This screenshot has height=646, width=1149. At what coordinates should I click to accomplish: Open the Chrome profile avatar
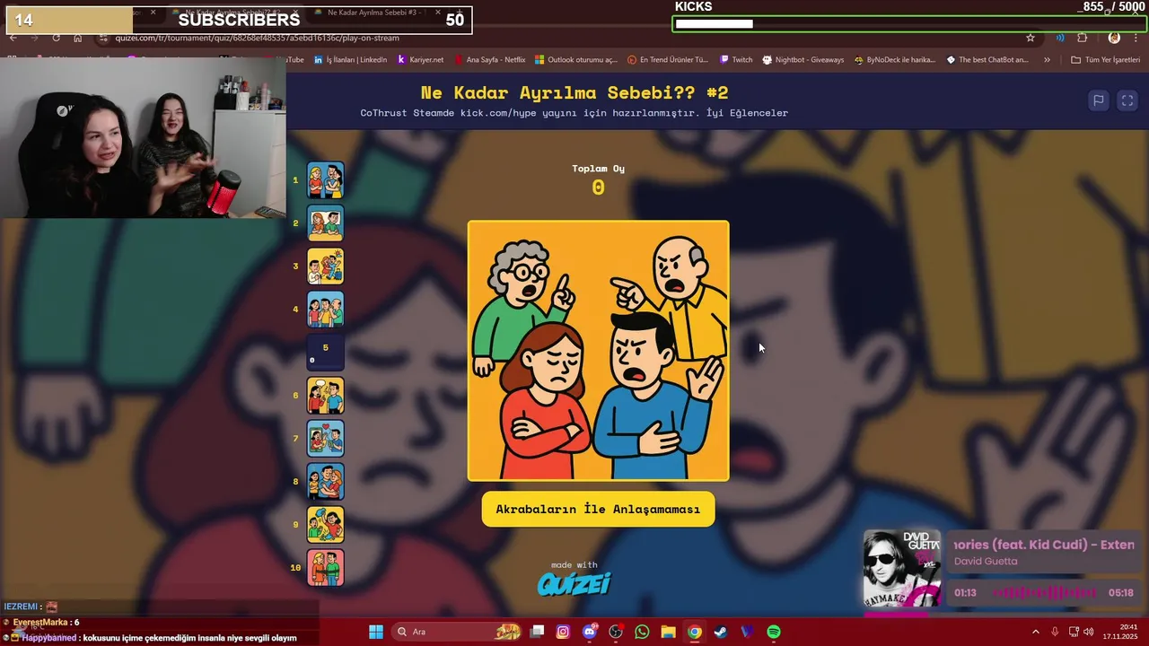[x=1114, y=38]
